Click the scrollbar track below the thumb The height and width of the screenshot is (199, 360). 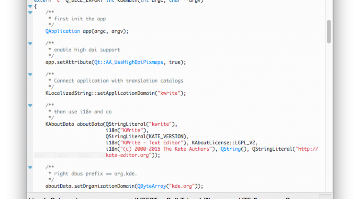(x=329, y=121)
